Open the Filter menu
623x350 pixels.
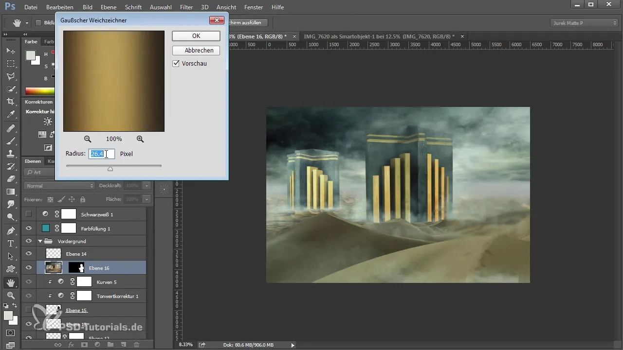tap(186, 7)
